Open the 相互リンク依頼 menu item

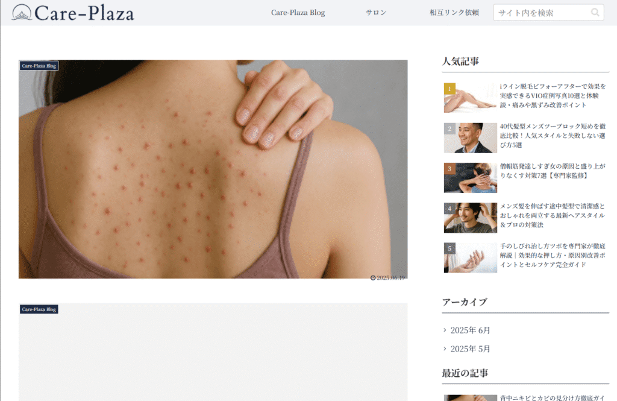coord(454,13)
